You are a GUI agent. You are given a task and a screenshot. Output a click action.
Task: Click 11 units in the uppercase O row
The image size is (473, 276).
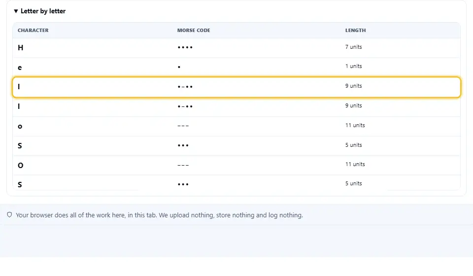355,164
